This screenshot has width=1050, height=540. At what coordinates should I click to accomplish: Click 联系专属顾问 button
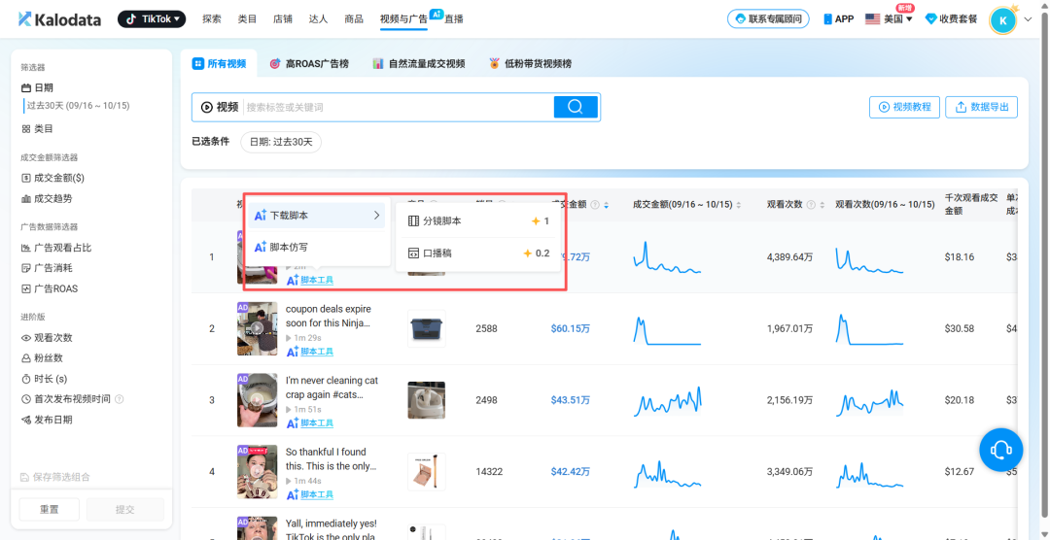click(x=768, y=19)
